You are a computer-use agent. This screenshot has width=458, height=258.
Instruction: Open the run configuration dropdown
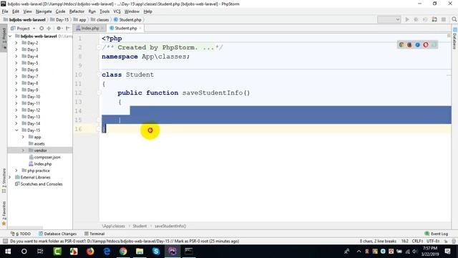click(x=389, y=19)
